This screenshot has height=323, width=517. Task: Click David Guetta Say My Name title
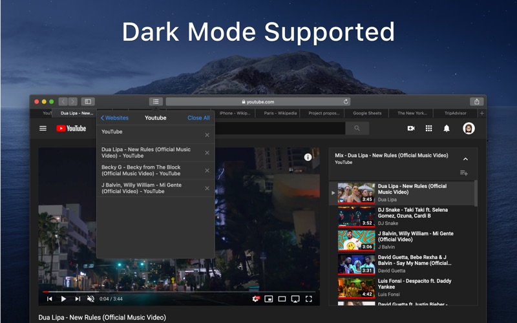pyautogui.click(x=414, y=260)
